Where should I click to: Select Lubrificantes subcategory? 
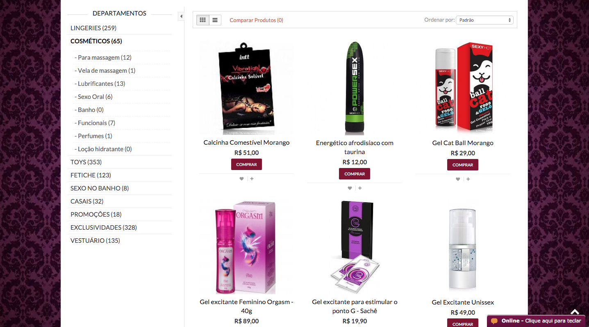(x=100, y=83)
